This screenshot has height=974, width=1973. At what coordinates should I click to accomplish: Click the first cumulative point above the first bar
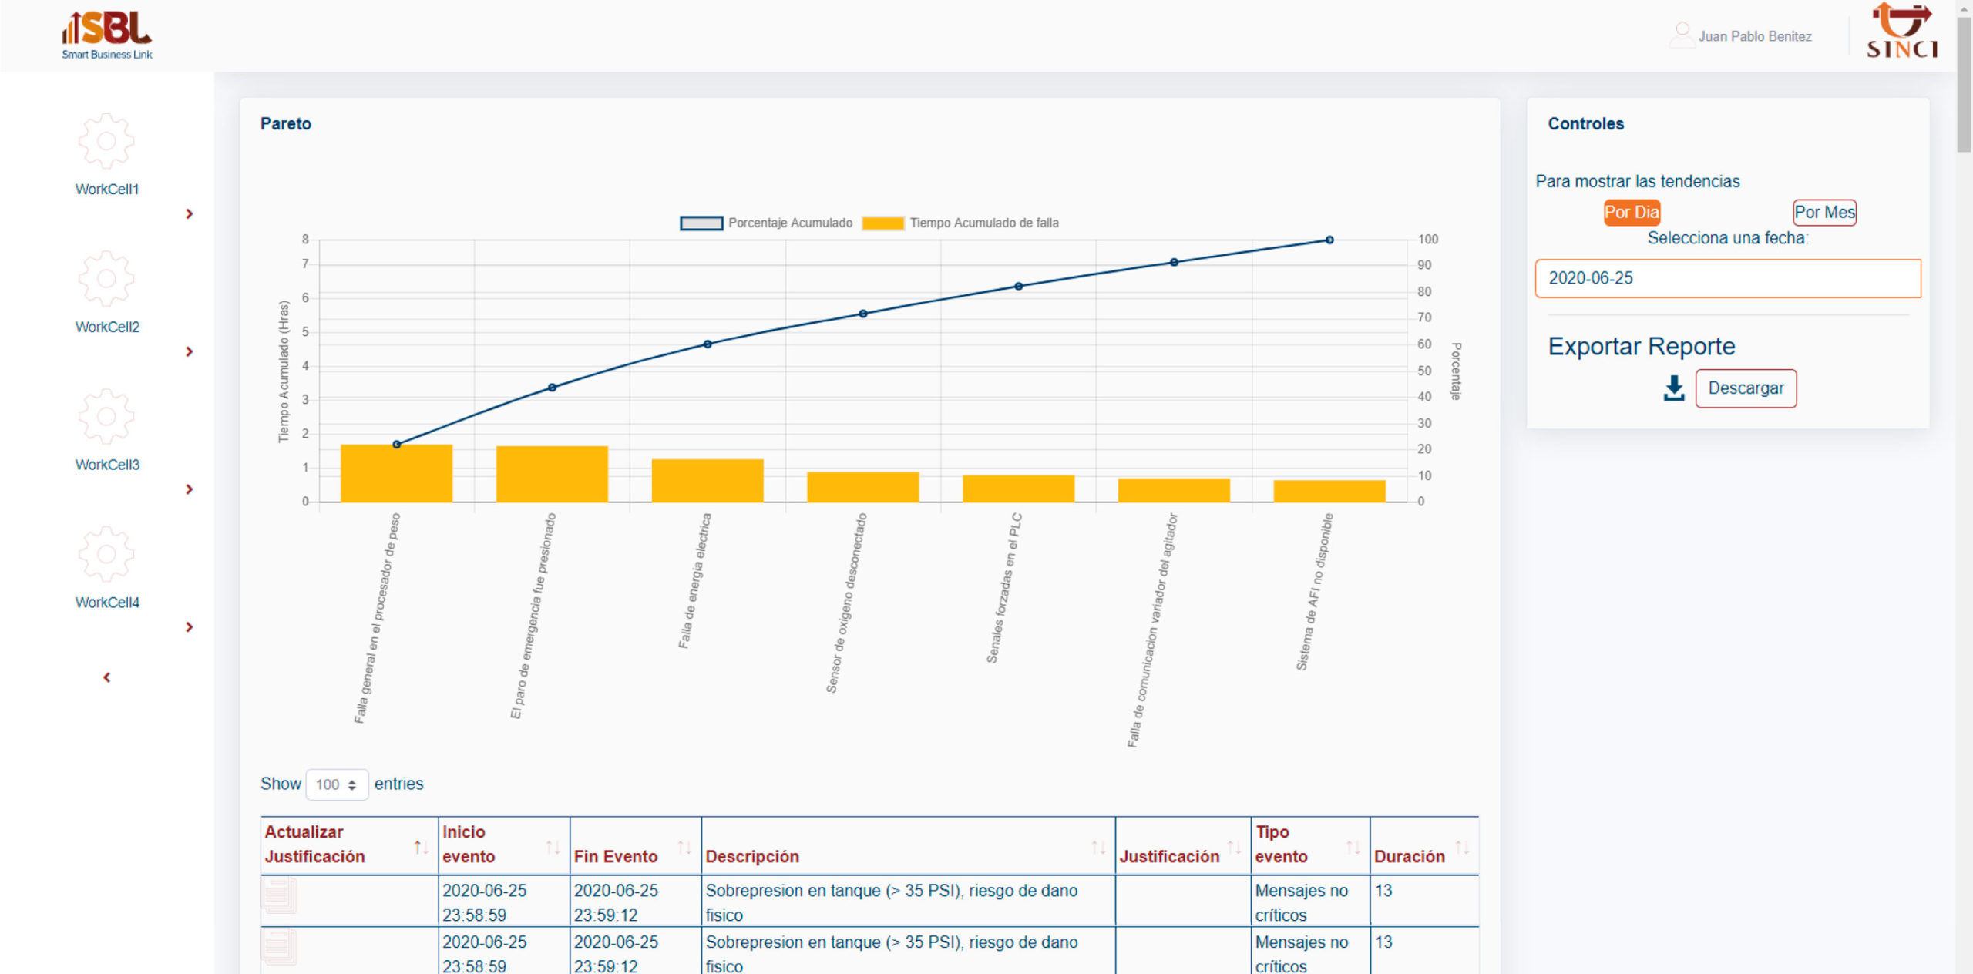coord(397,445)
